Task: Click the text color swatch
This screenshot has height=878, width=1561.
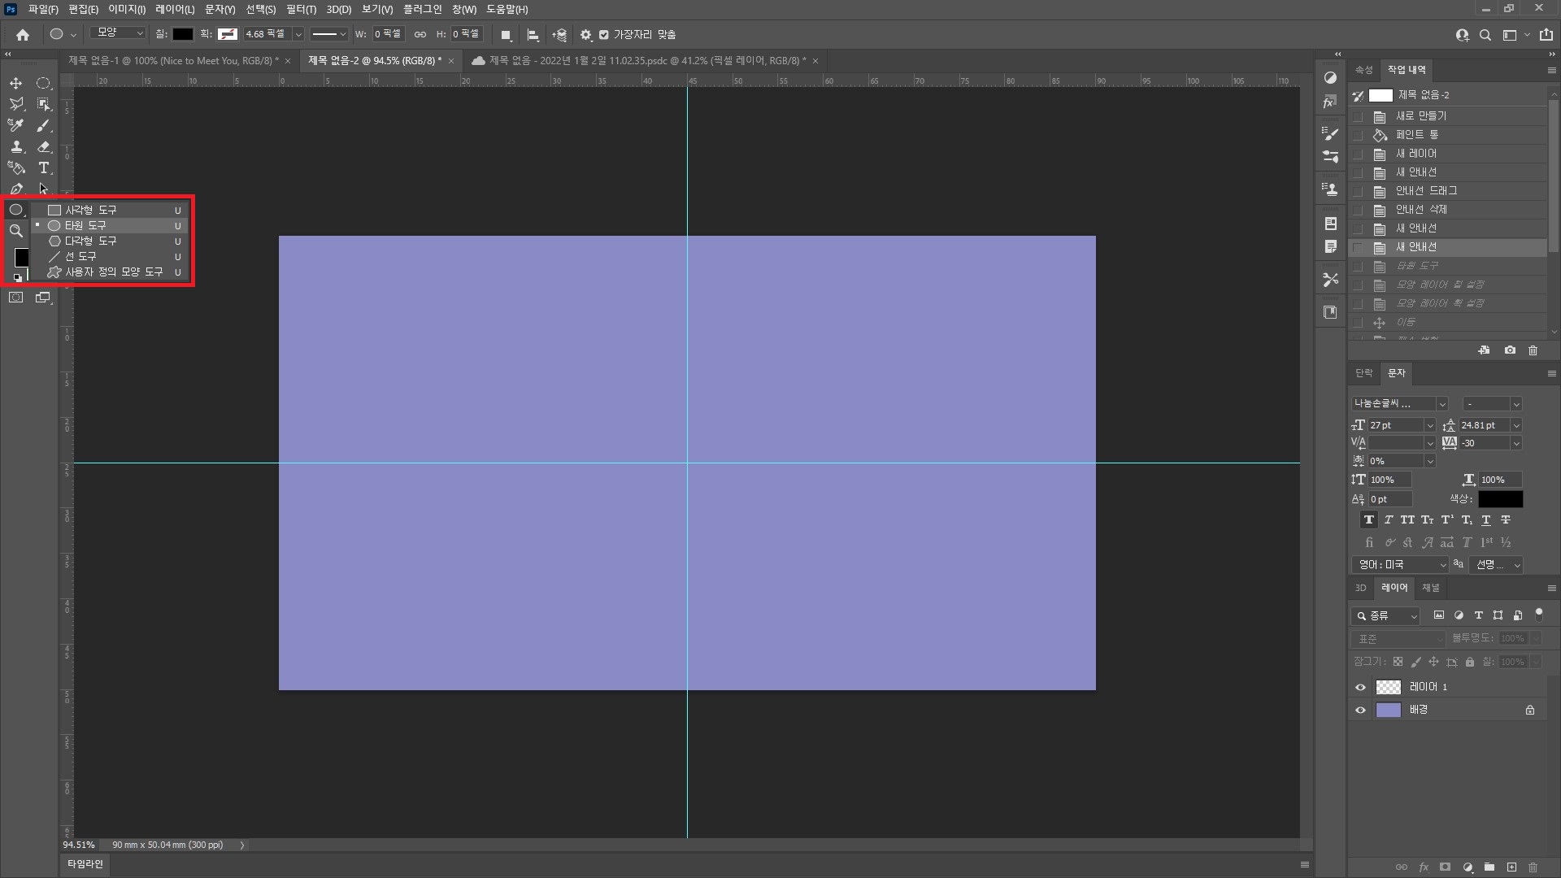Action: pyautogui.click(x=1500, y=499)
